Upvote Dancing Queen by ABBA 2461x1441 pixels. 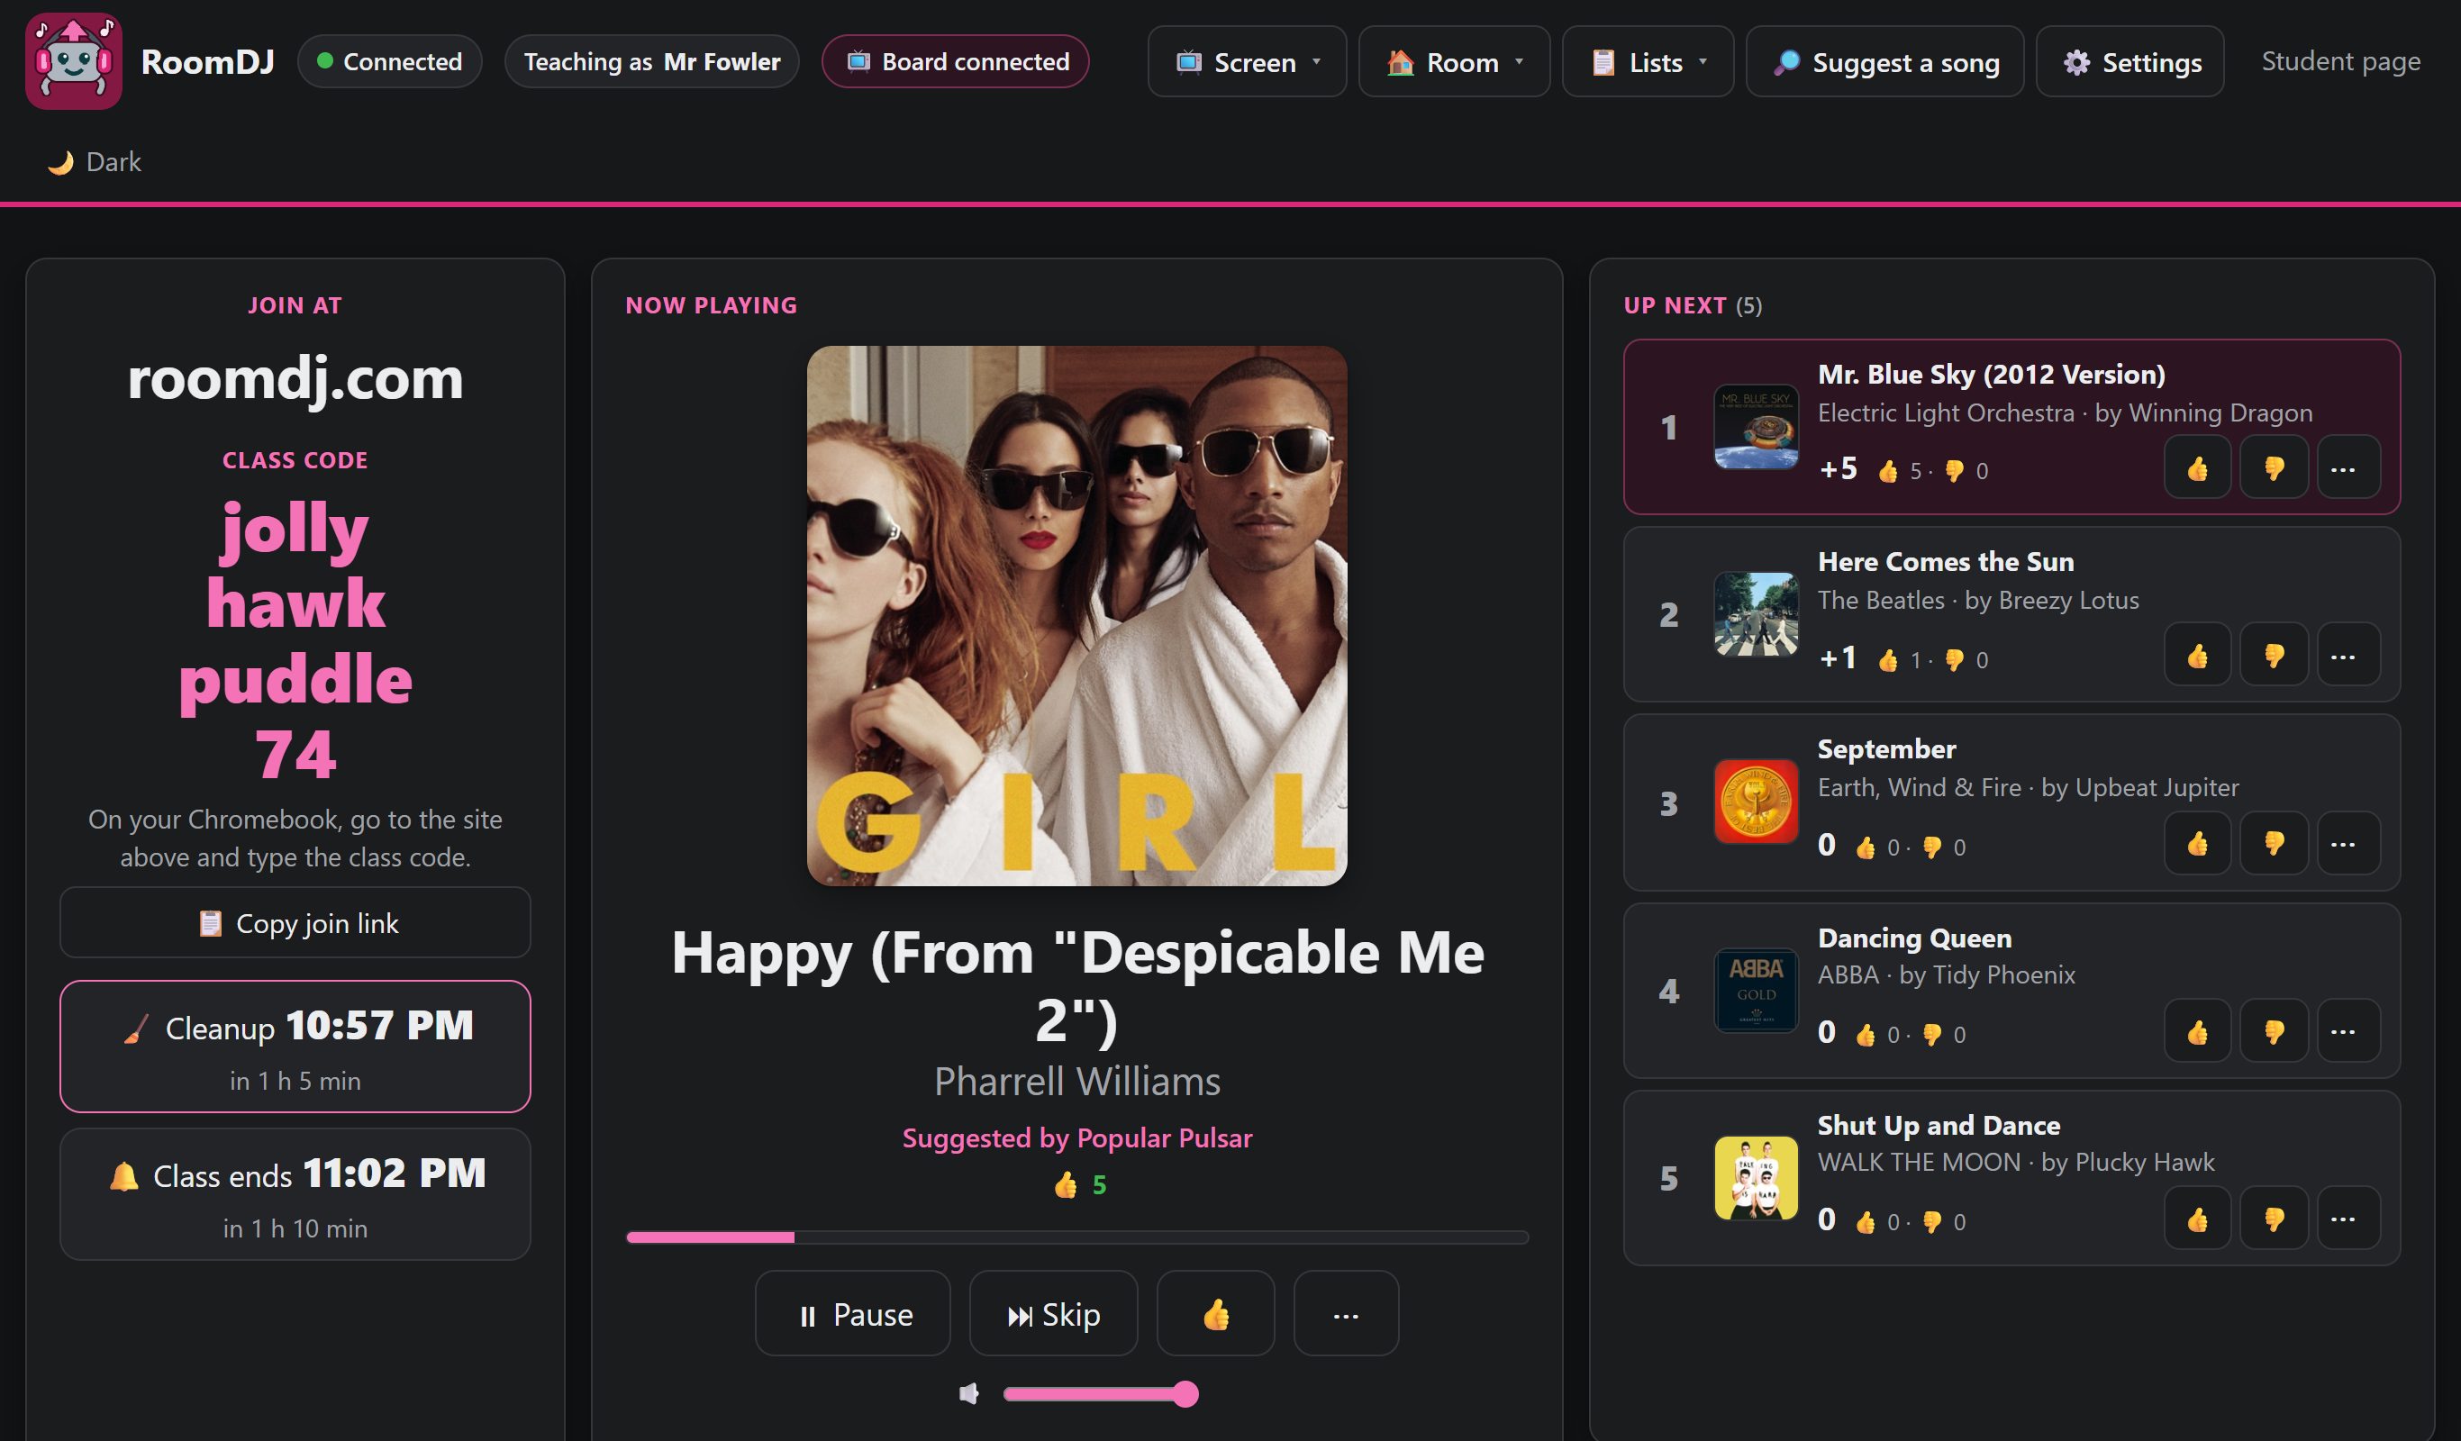[x=2196, y=1031]
